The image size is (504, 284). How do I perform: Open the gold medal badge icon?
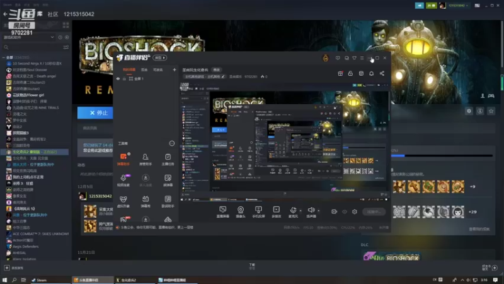(x=326, y=58)
